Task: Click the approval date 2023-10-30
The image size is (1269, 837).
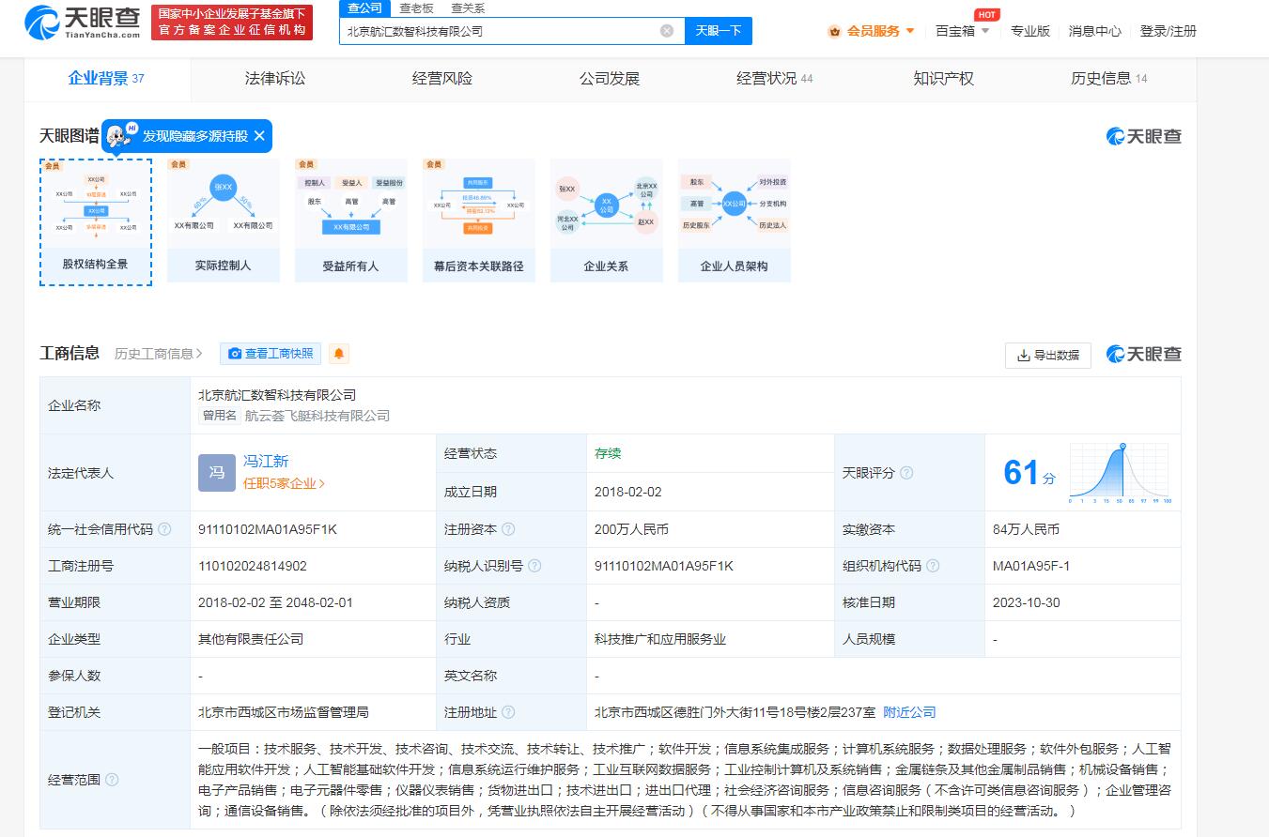Action: [1027, 602]
